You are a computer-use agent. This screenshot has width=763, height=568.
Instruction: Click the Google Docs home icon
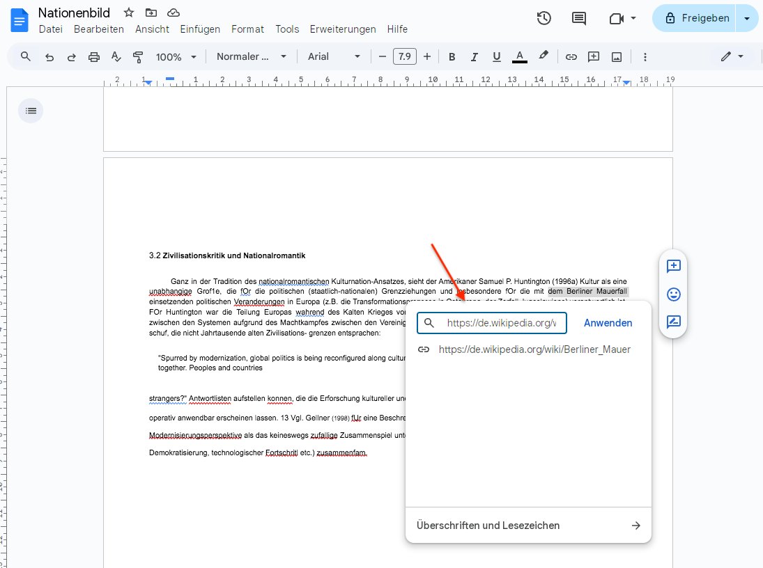pyautogui.click(x=20, y=20)
